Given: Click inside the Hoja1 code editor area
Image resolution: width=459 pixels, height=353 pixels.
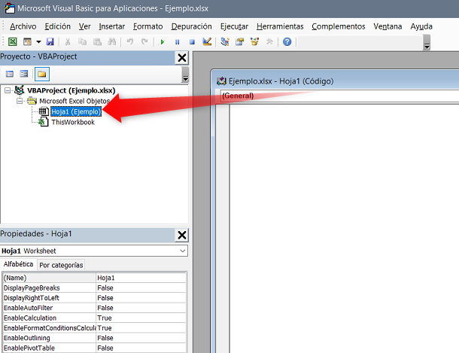Looking at the screenshot, I should (345, 228).
